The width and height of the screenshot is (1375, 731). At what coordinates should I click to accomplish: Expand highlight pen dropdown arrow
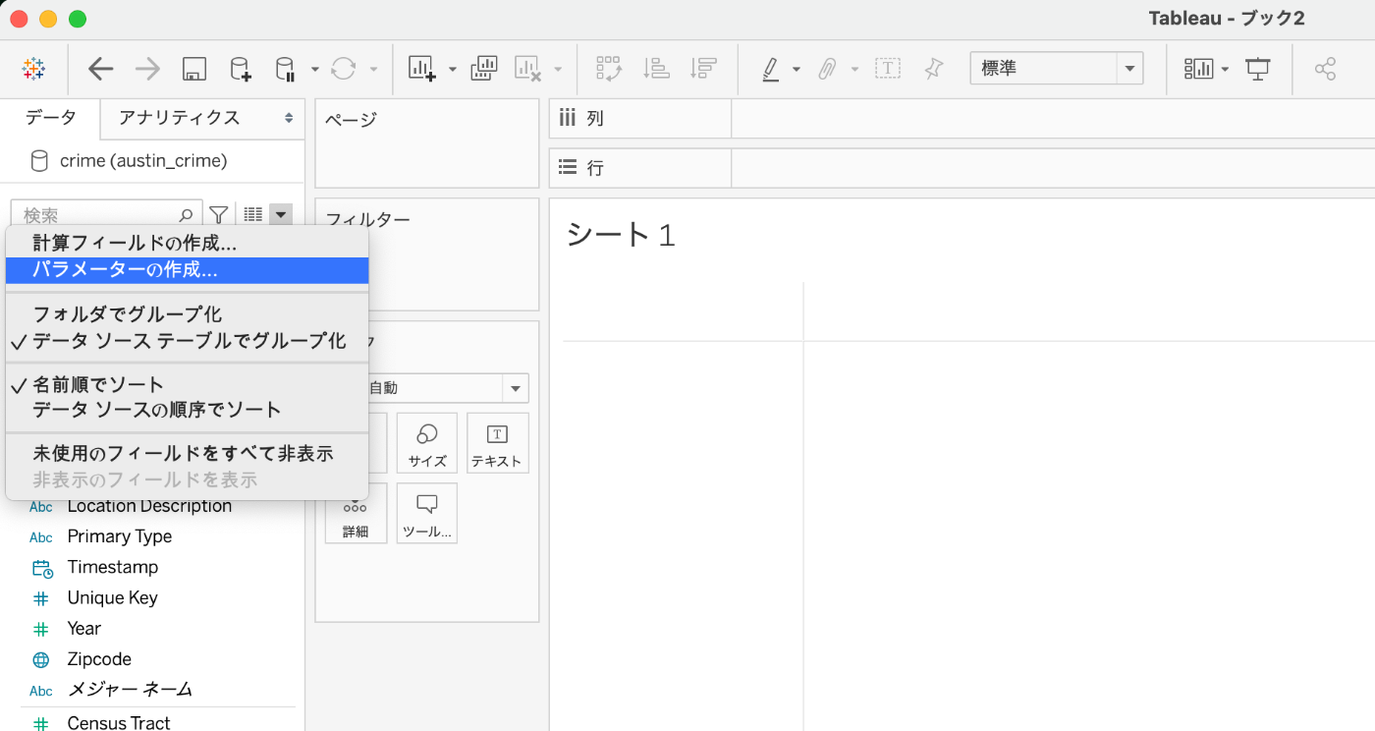click(797, 69)
